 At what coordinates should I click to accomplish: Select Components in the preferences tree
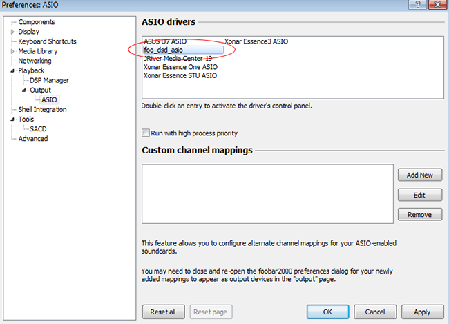(x=37, y=22)
